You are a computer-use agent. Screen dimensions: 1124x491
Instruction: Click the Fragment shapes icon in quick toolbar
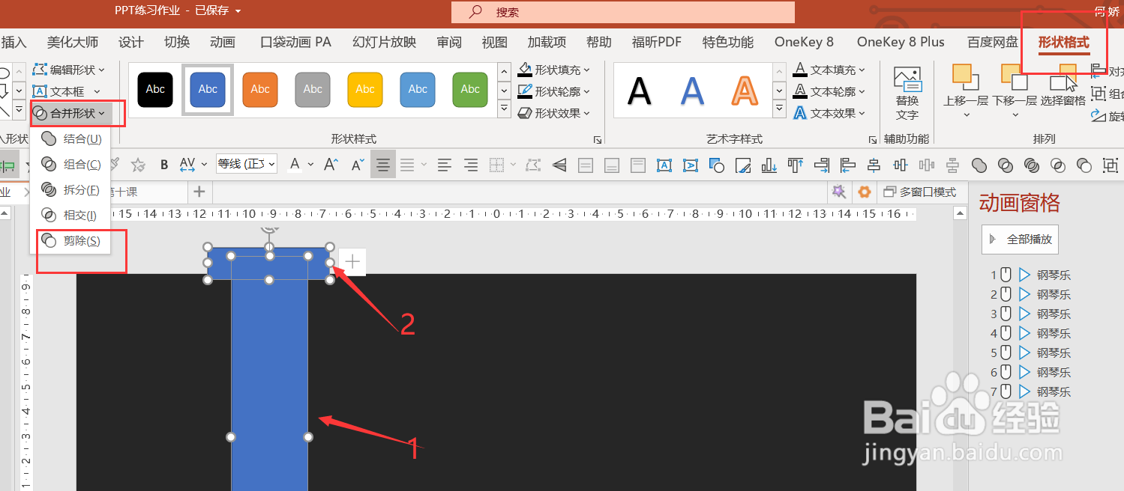coord(1031,165)
